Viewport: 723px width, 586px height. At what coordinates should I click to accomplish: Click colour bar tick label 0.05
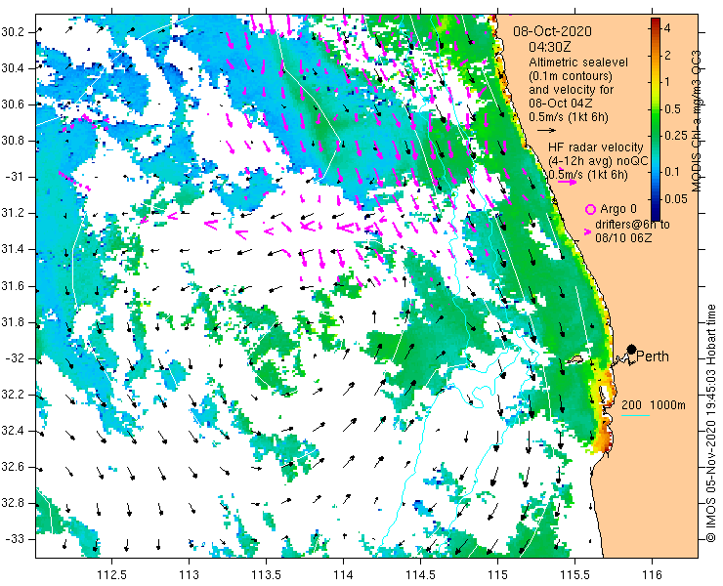tap(675, 199)
